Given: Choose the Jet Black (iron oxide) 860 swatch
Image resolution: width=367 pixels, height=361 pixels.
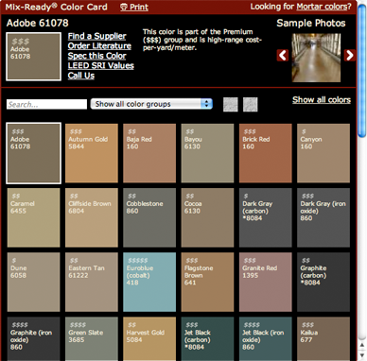Looking at the screenshot, I should [266, 339].
